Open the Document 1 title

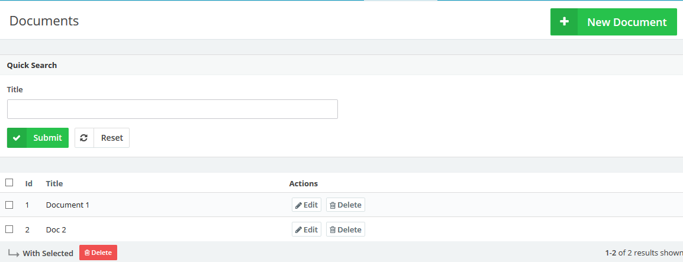(67, 205)
